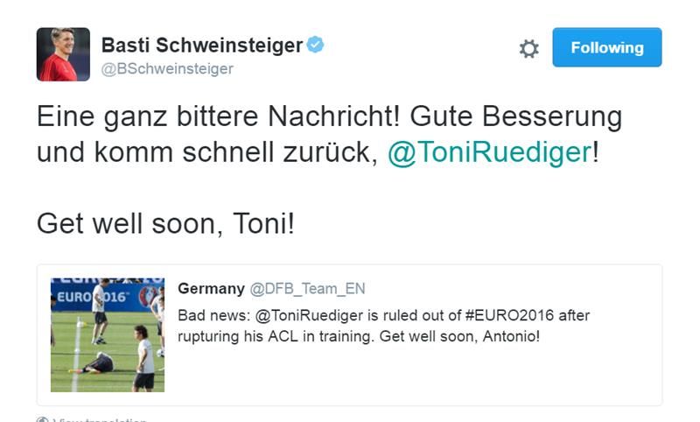The width and height of the screenshot is (700, 422).
Task: Click the large teal @ToniRuediger mention
Action: (489, 151)
